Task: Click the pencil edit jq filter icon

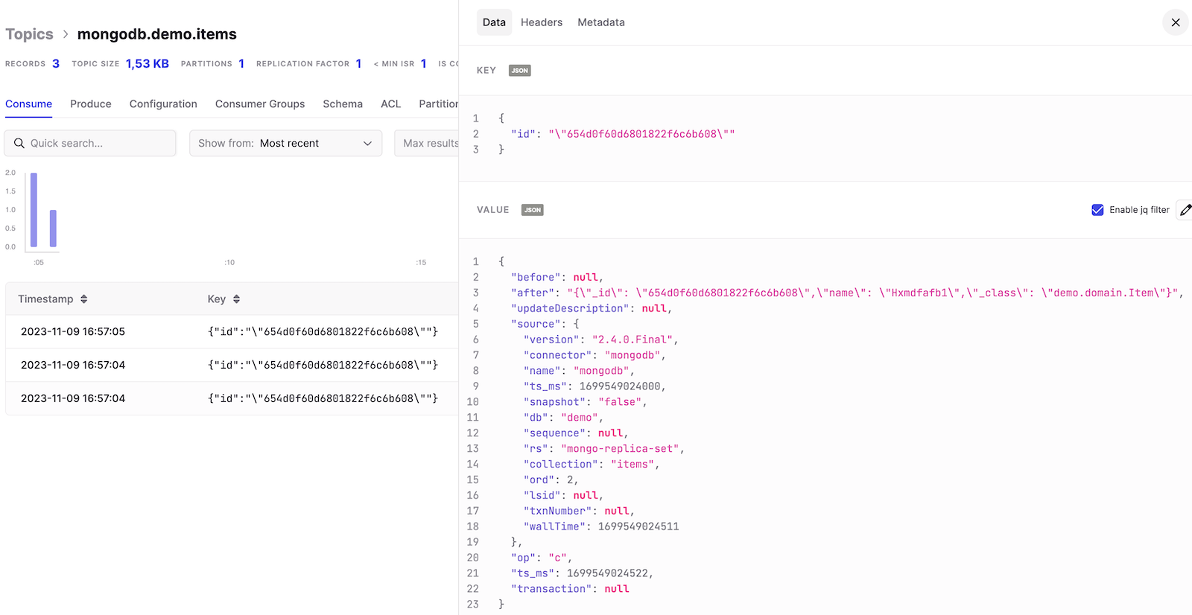Action: pos(1185,210)
